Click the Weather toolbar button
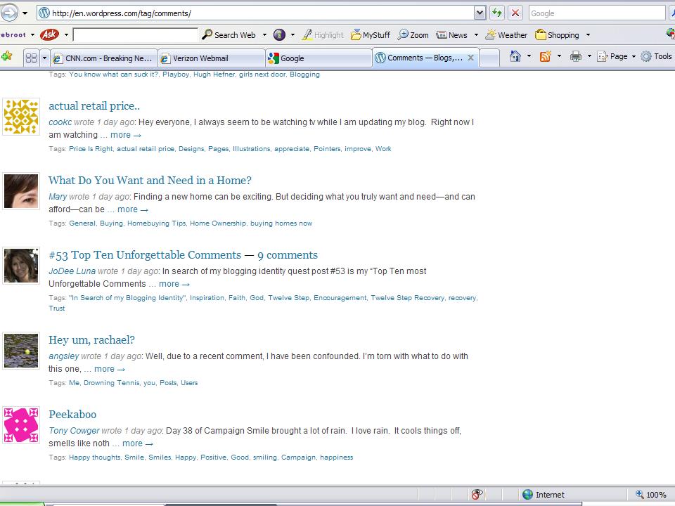This screenshot has width=675, height=506. click(506, 34)
